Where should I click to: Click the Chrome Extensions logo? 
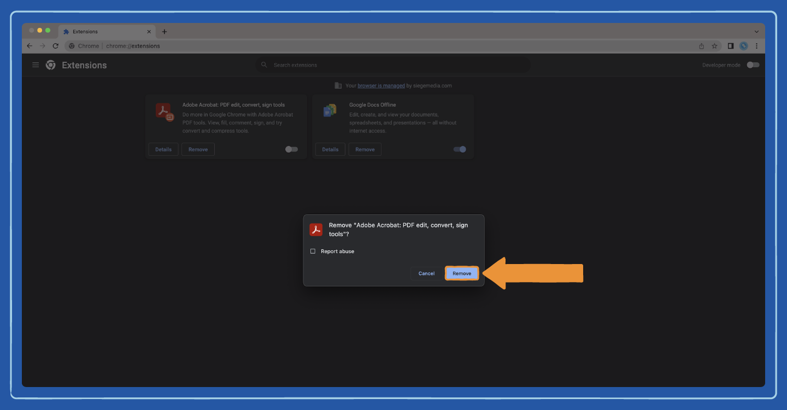click(50, 65)
